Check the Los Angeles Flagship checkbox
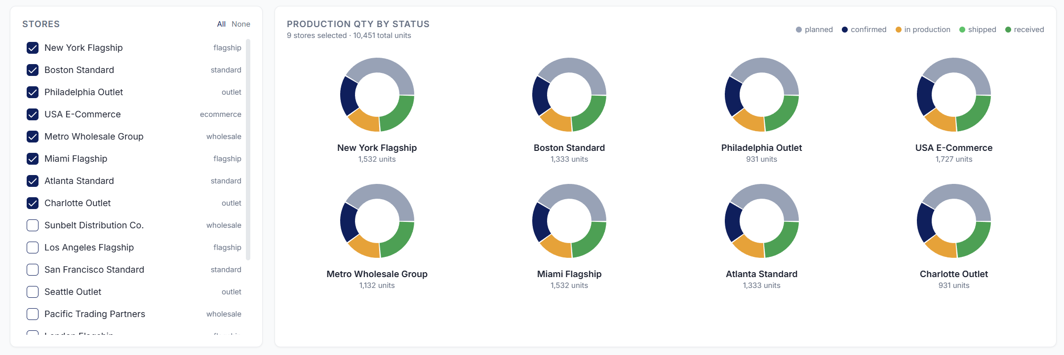 click(32, 248)
